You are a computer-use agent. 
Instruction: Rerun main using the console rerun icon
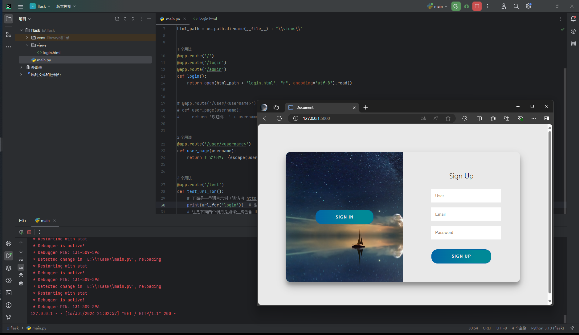coord(21,232)
